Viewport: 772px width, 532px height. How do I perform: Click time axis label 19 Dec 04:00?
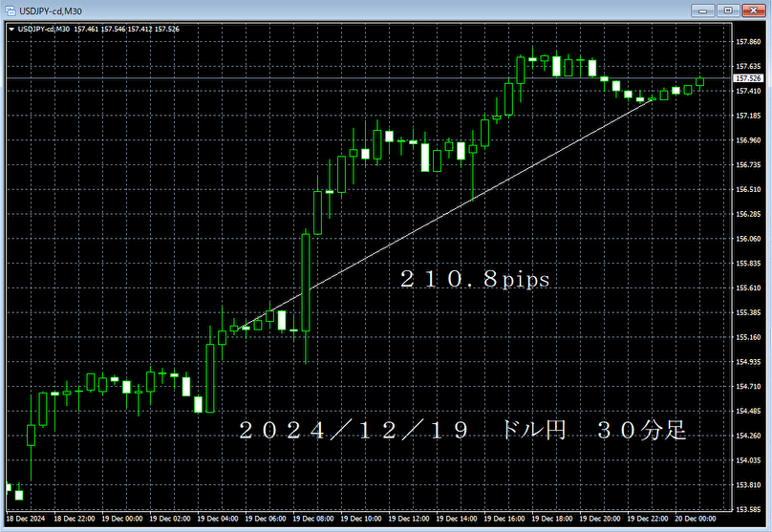pyautogui.click(x=218, y=519)
